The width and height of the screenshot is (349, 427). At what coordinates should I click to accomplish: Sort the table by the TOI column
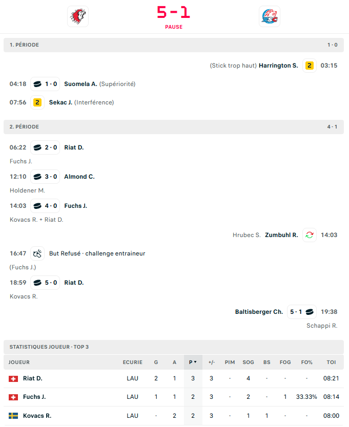click(331, 362)
